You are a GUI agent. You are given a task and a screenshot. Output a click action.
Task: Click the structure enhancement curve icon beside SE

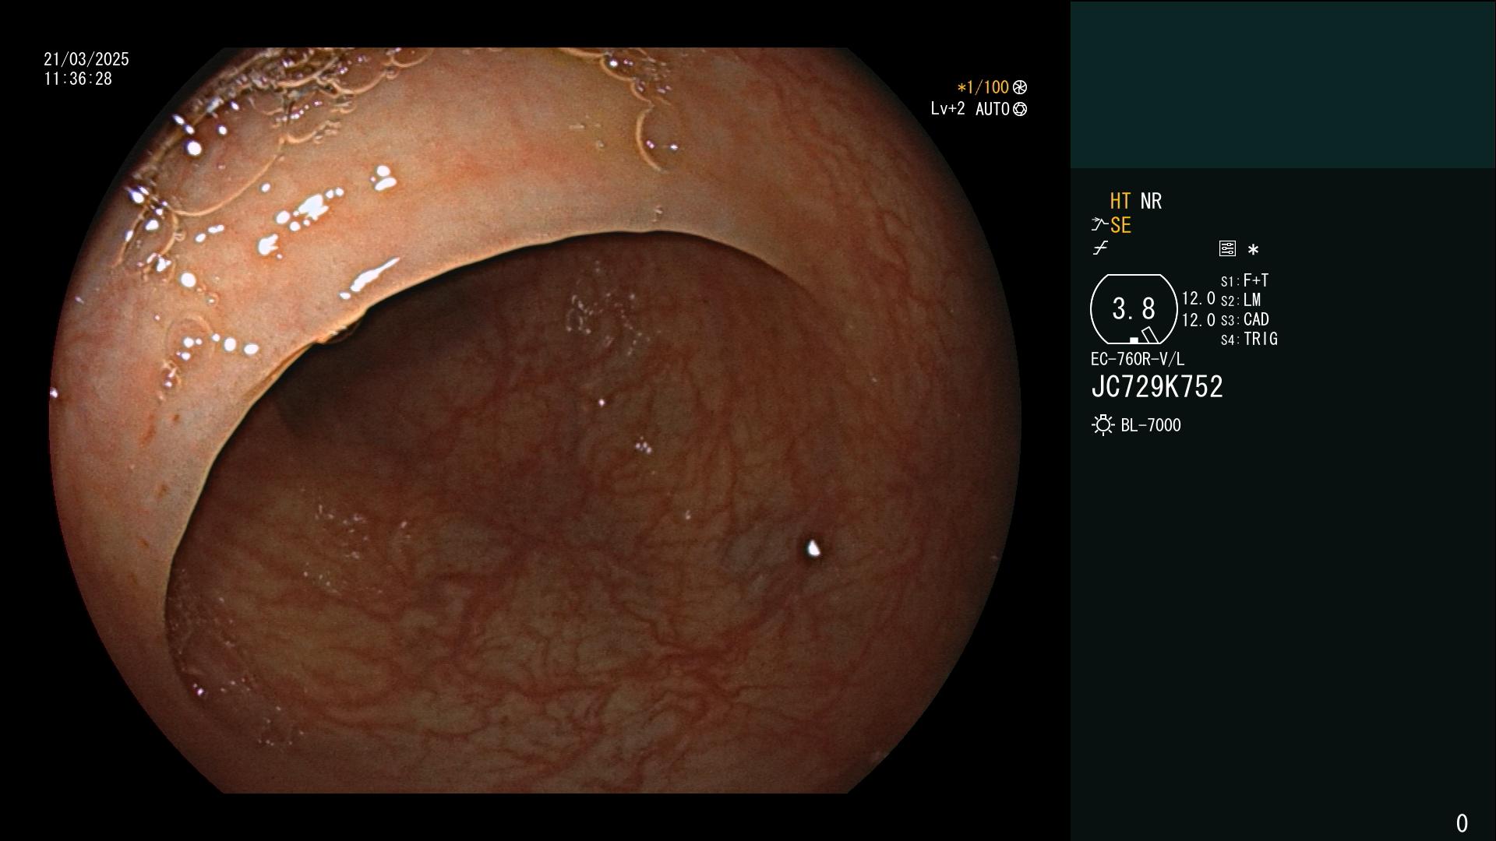[1099, 225]
